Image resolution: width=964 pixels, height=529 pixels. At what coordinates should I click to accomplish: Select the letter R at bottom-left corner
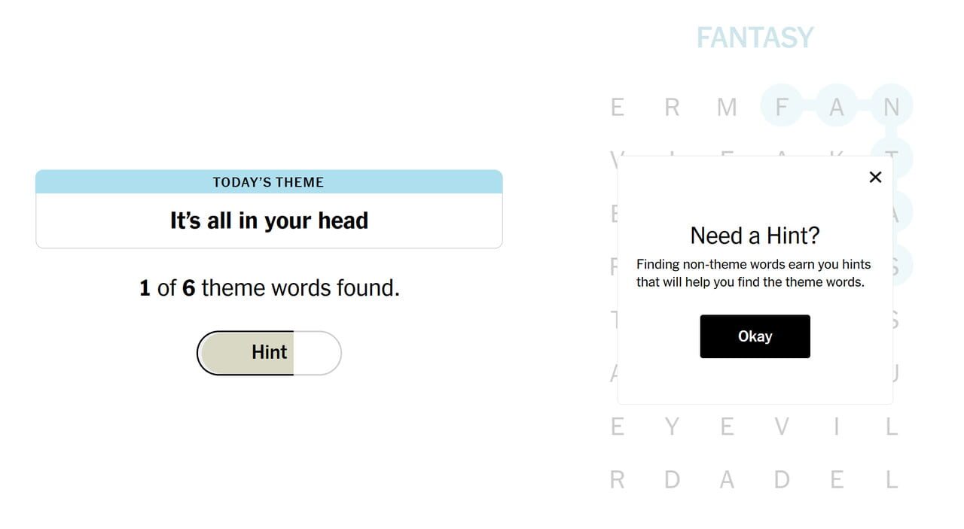coord(616,479)
